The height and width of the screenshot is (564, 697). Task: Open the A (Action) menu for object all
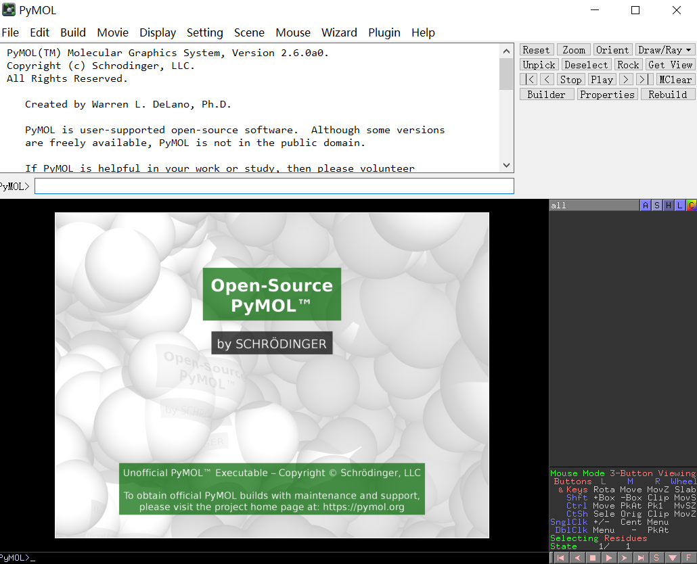click(646, 205)
